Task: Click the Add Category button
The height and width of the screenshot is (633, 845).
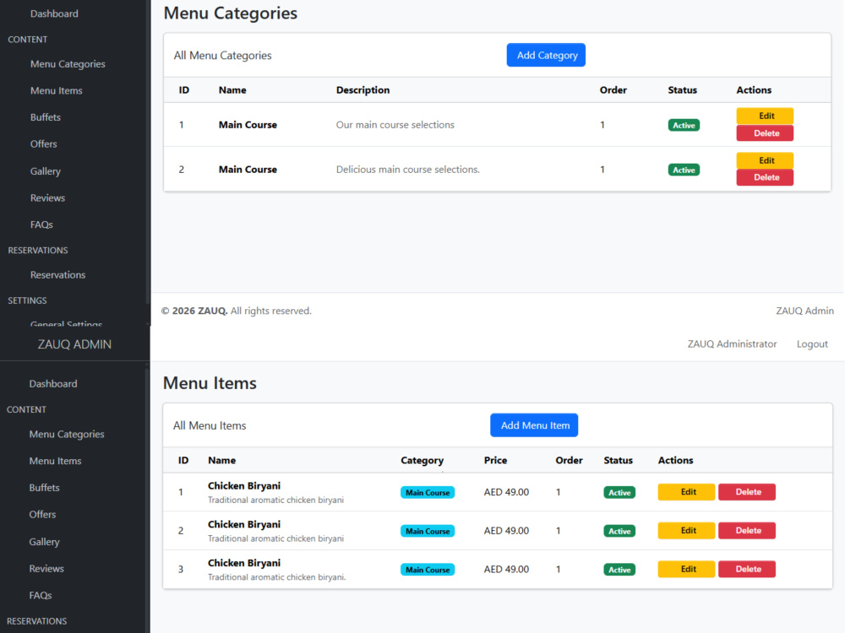Action: point(546,55)
